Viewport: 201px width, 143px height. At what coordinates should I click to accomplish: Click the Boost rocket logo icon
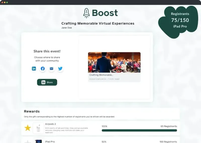86,13
